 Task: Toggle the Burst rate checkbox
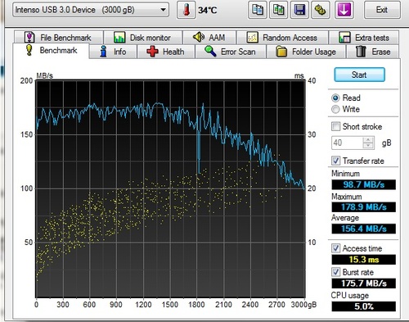tap(335, 272)
